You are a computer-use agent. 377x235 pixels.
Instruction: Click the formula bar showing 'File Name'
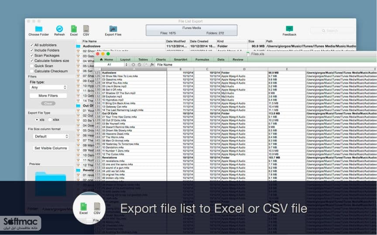[266, 64]
